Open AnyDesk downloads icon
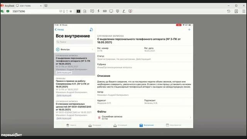This screenshot has width=247, height=139. [x=236, y=11]
